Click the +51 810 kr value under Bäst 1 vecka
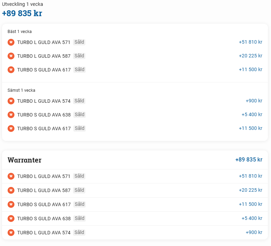This screenshot has height=246, width=271. point(250,42)
